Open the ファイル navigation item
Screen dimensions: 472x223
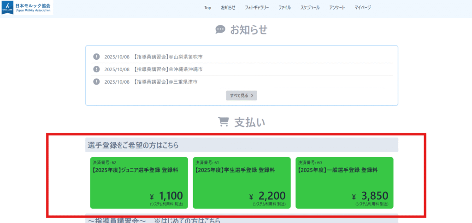(284, 8)
